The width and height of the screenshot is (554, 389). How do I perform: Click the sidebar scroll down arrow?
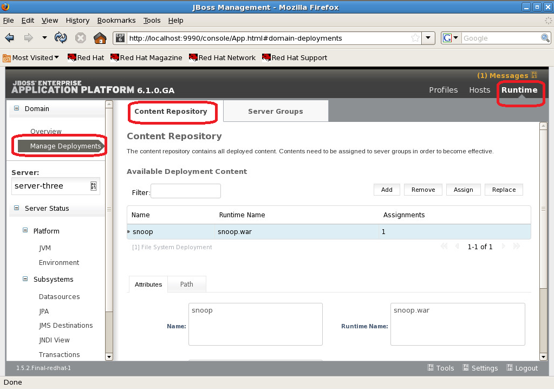click(x=109, y=357)
